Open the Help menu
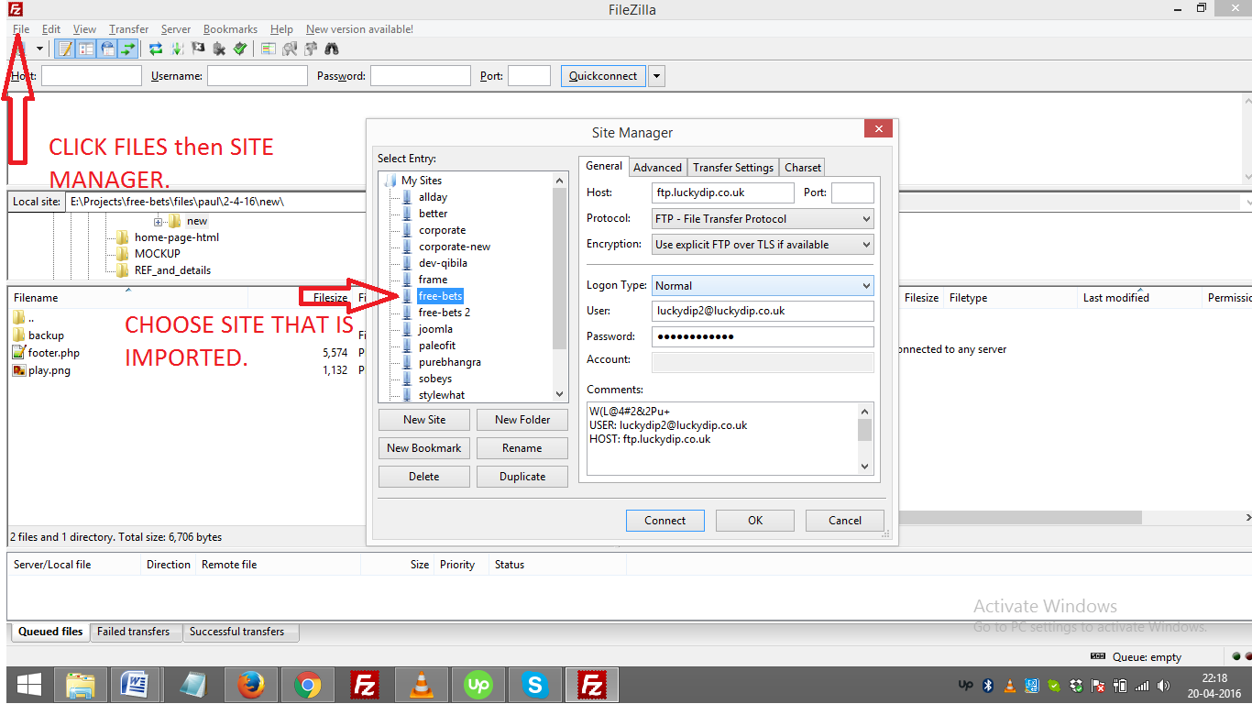 point(281,29)
